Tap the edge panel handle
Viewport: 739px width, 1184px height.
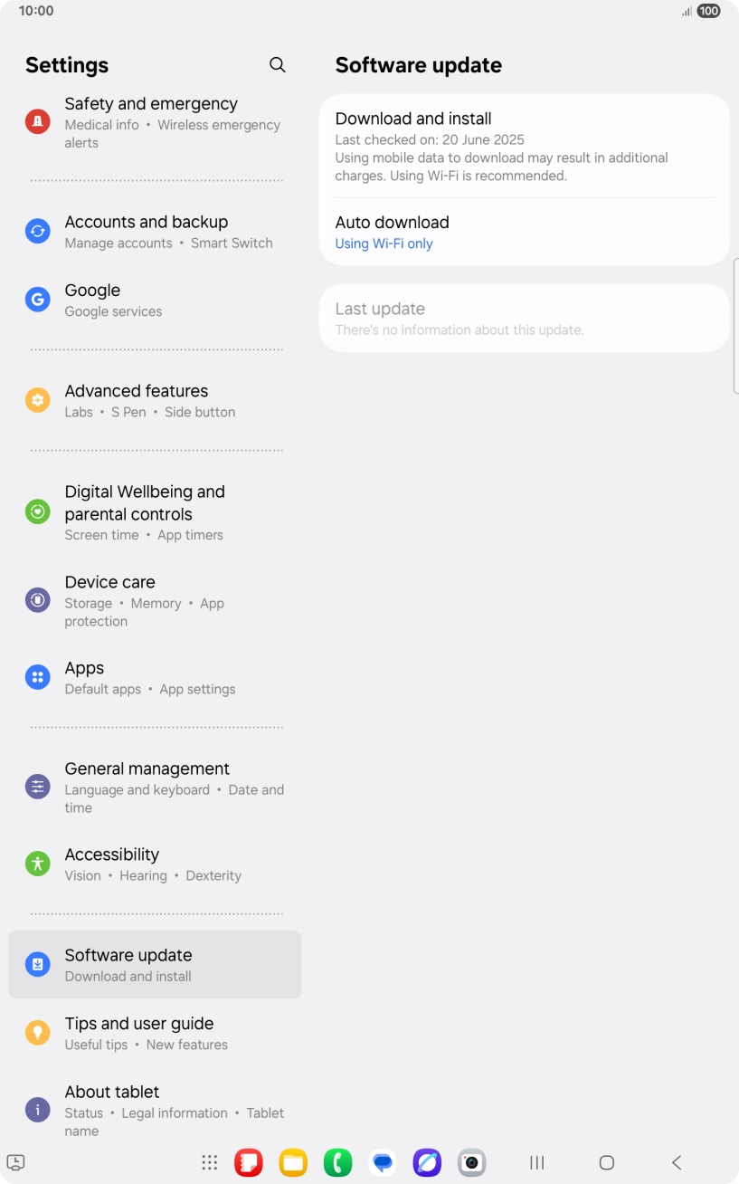coord(735,326)
